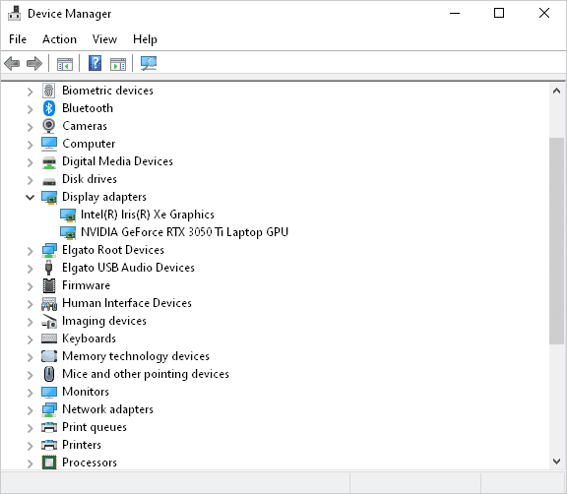Click the scroll up arrow
567x494 pixels.
click(557, 91)
